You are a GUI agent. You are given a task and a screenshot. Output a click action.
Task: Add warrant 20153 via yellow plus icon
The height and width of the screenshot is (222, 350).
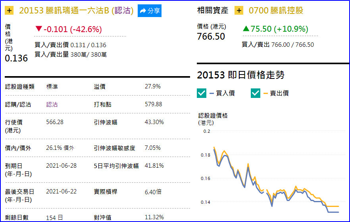pos(9,10)
